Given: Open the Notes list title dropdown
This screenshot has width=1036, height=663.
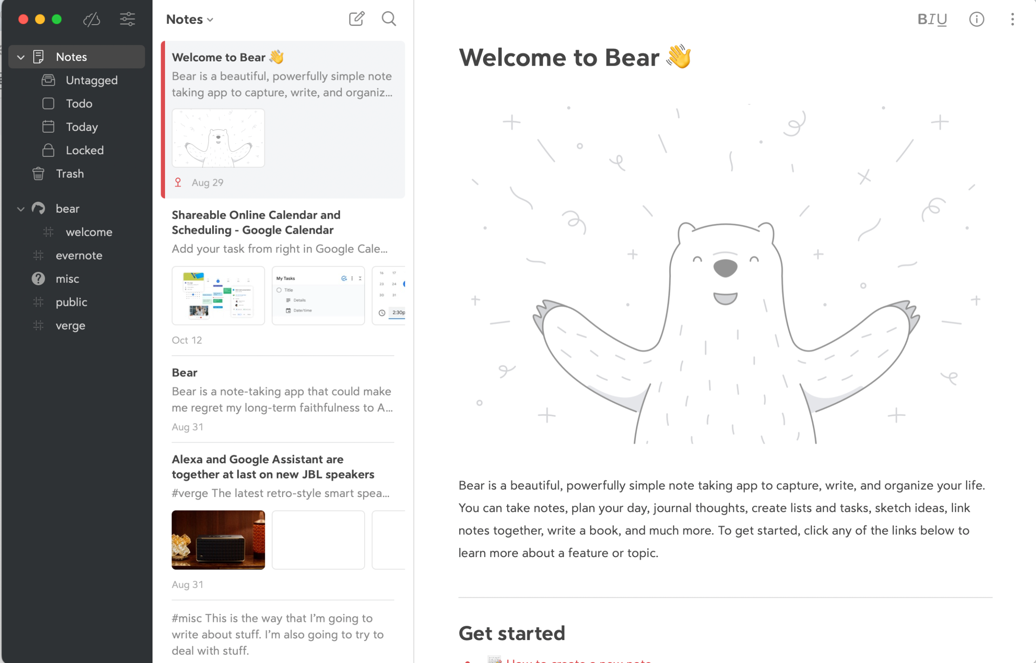Looking at the screenshot, I should (190, 19).
